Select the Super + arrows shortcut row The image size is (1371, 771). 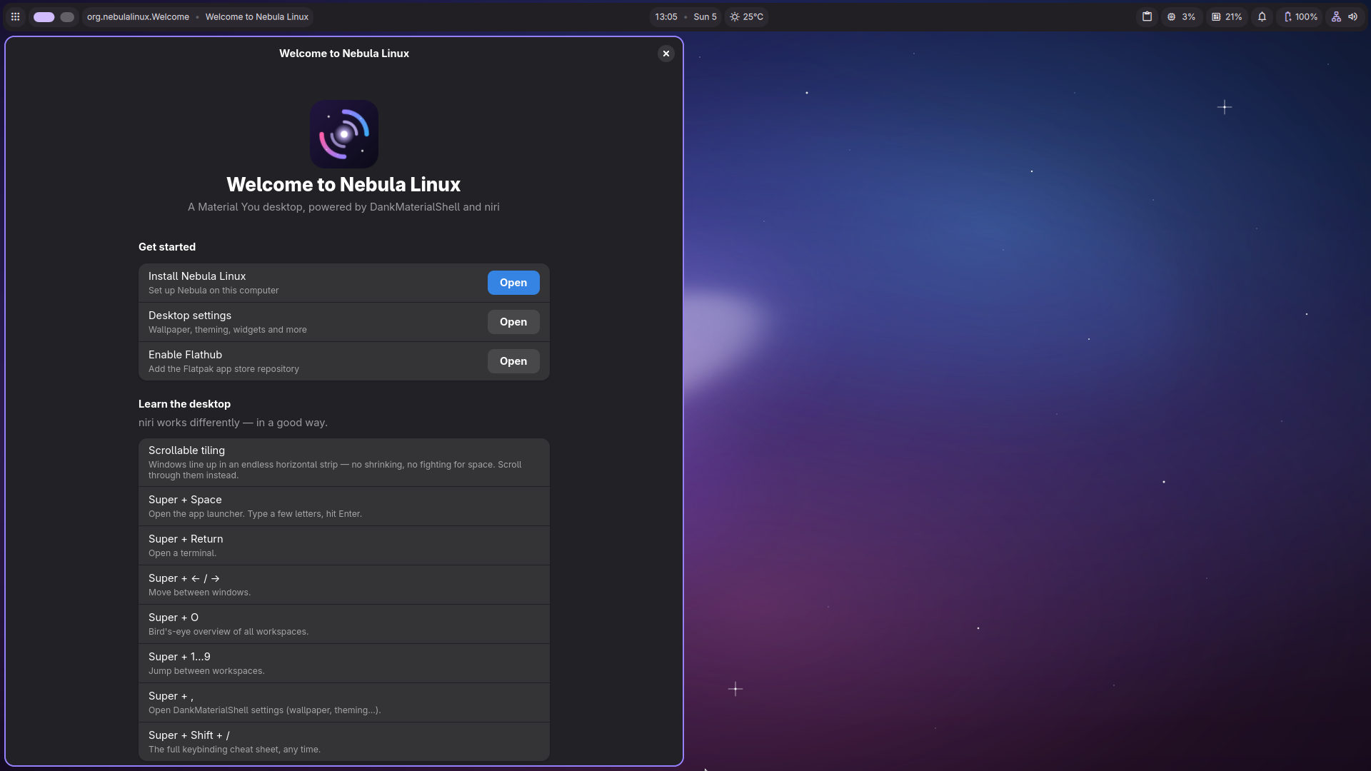click(344, 585)
